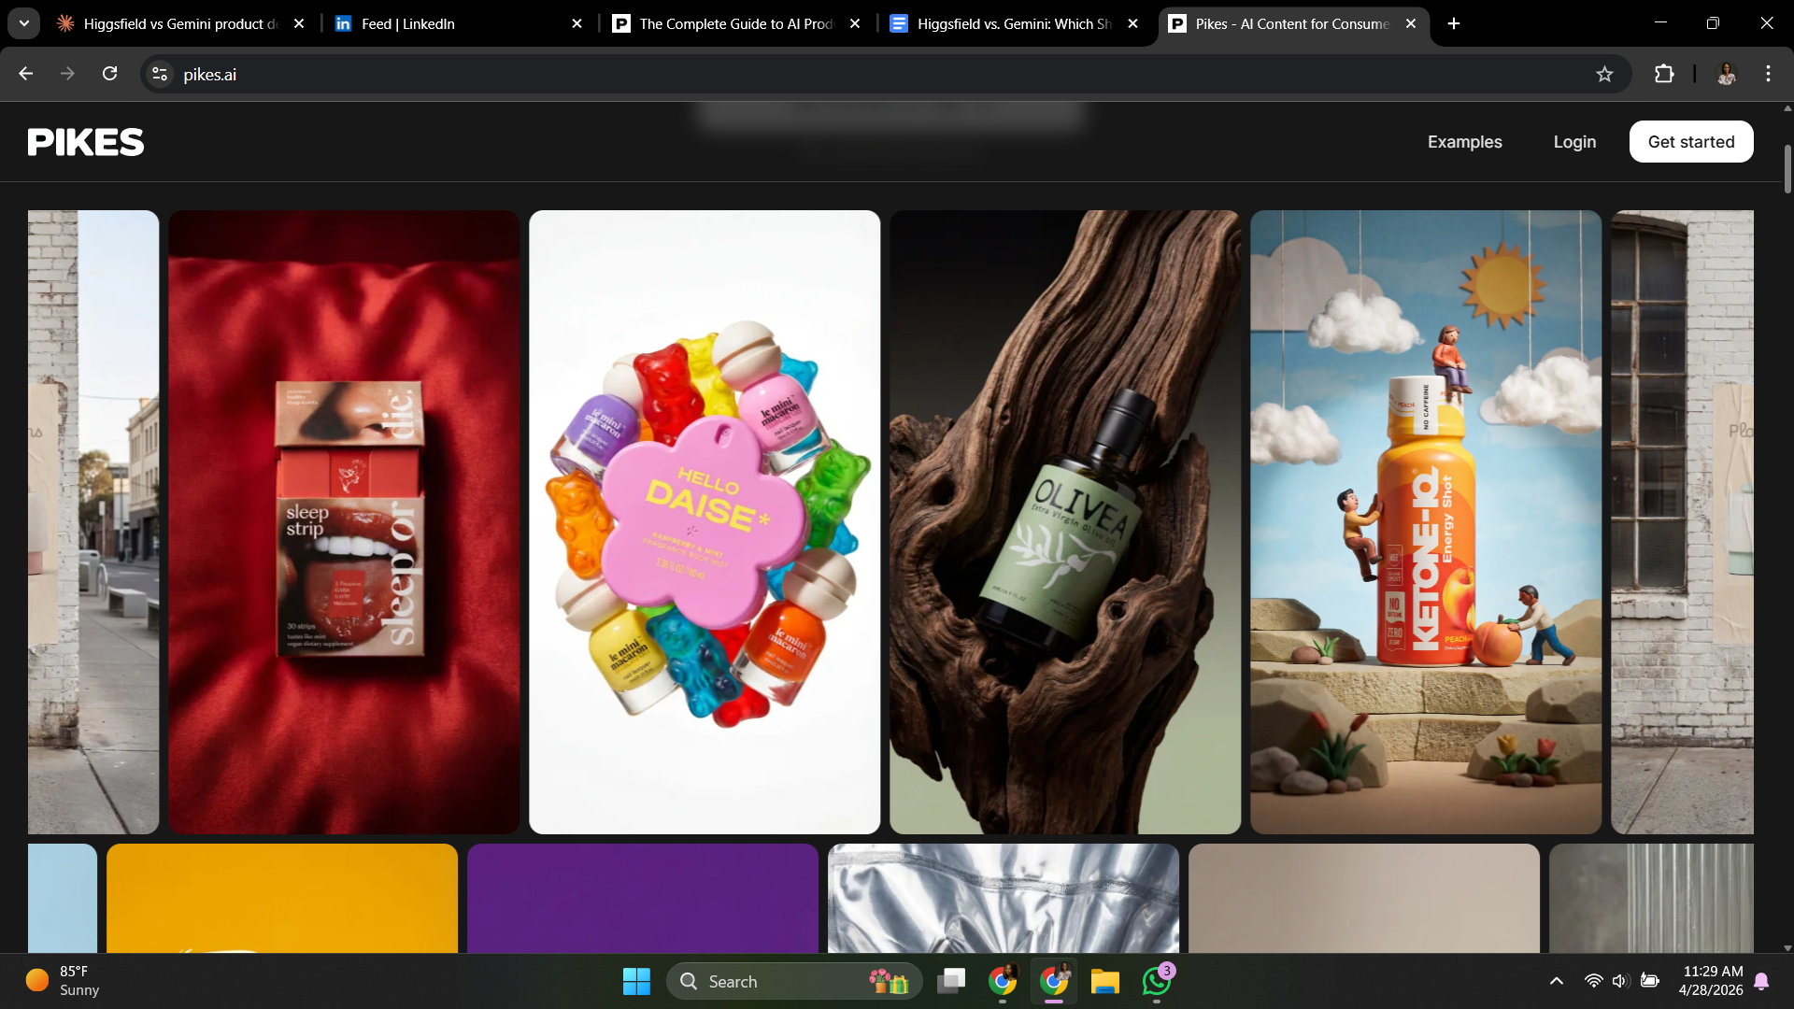Open the solid yellow image card
The image size is (1794, 1009).
[x=282, y=899]
